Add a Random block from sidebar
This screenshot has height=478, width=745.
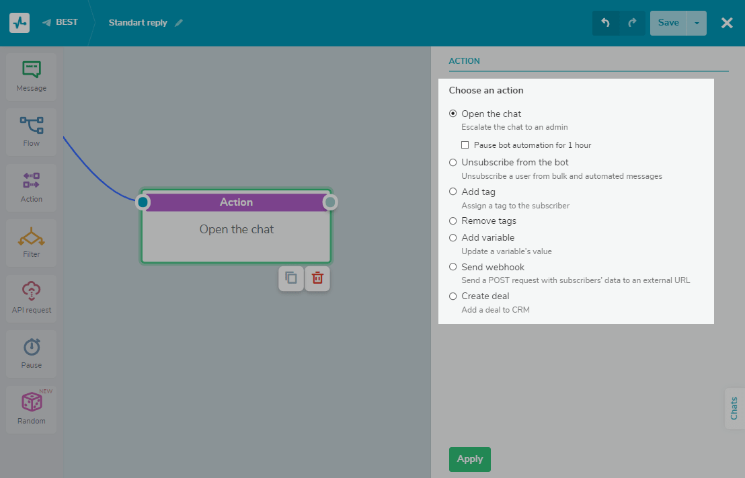coord(32,409)
